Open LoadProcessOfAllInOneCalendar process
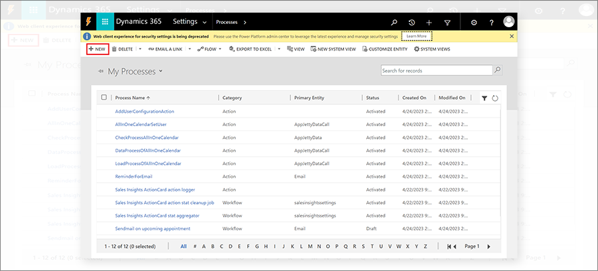Image resolution: width=598 pixels, height=271 pixels. click(148, 163)
